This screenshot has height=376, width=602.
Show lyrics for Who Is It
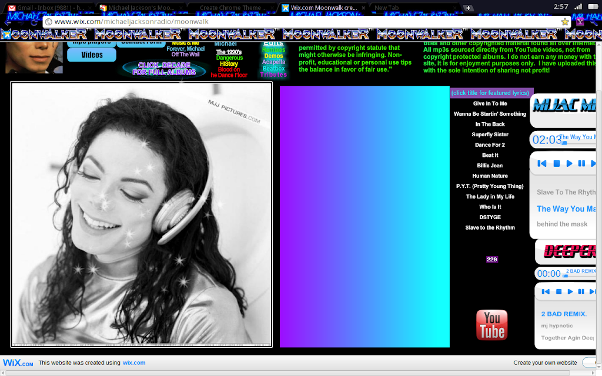[490, 207]
